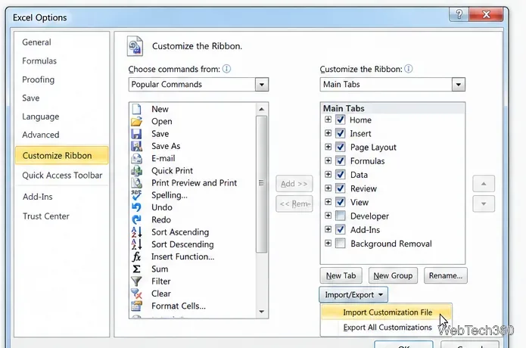Click the Sort Ascending A-Z icon
Image resolution: width=526 pixels, height=348 pixels.
tap(136, 232)
